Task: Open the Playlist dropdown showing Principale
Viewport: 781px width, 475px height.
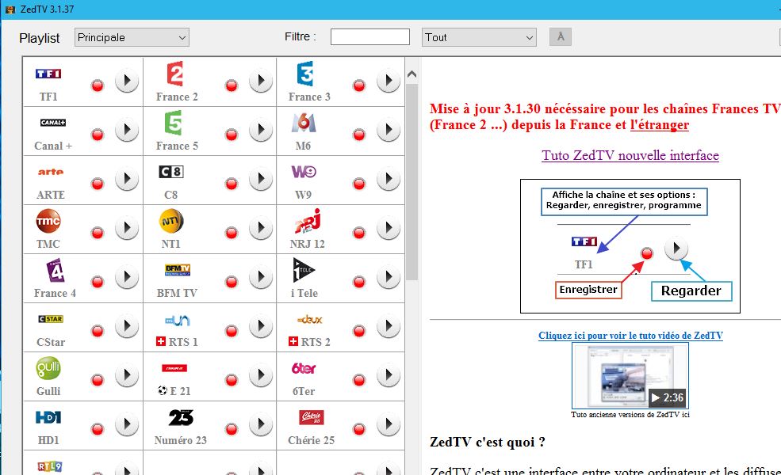Action: (x=132, y=37)
